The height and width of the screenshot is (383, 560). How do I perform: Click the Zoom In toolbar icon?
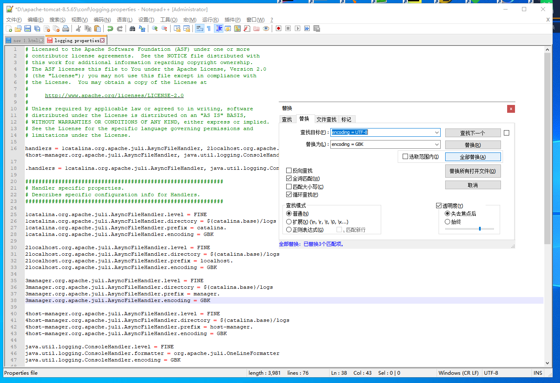coord(155,29)
